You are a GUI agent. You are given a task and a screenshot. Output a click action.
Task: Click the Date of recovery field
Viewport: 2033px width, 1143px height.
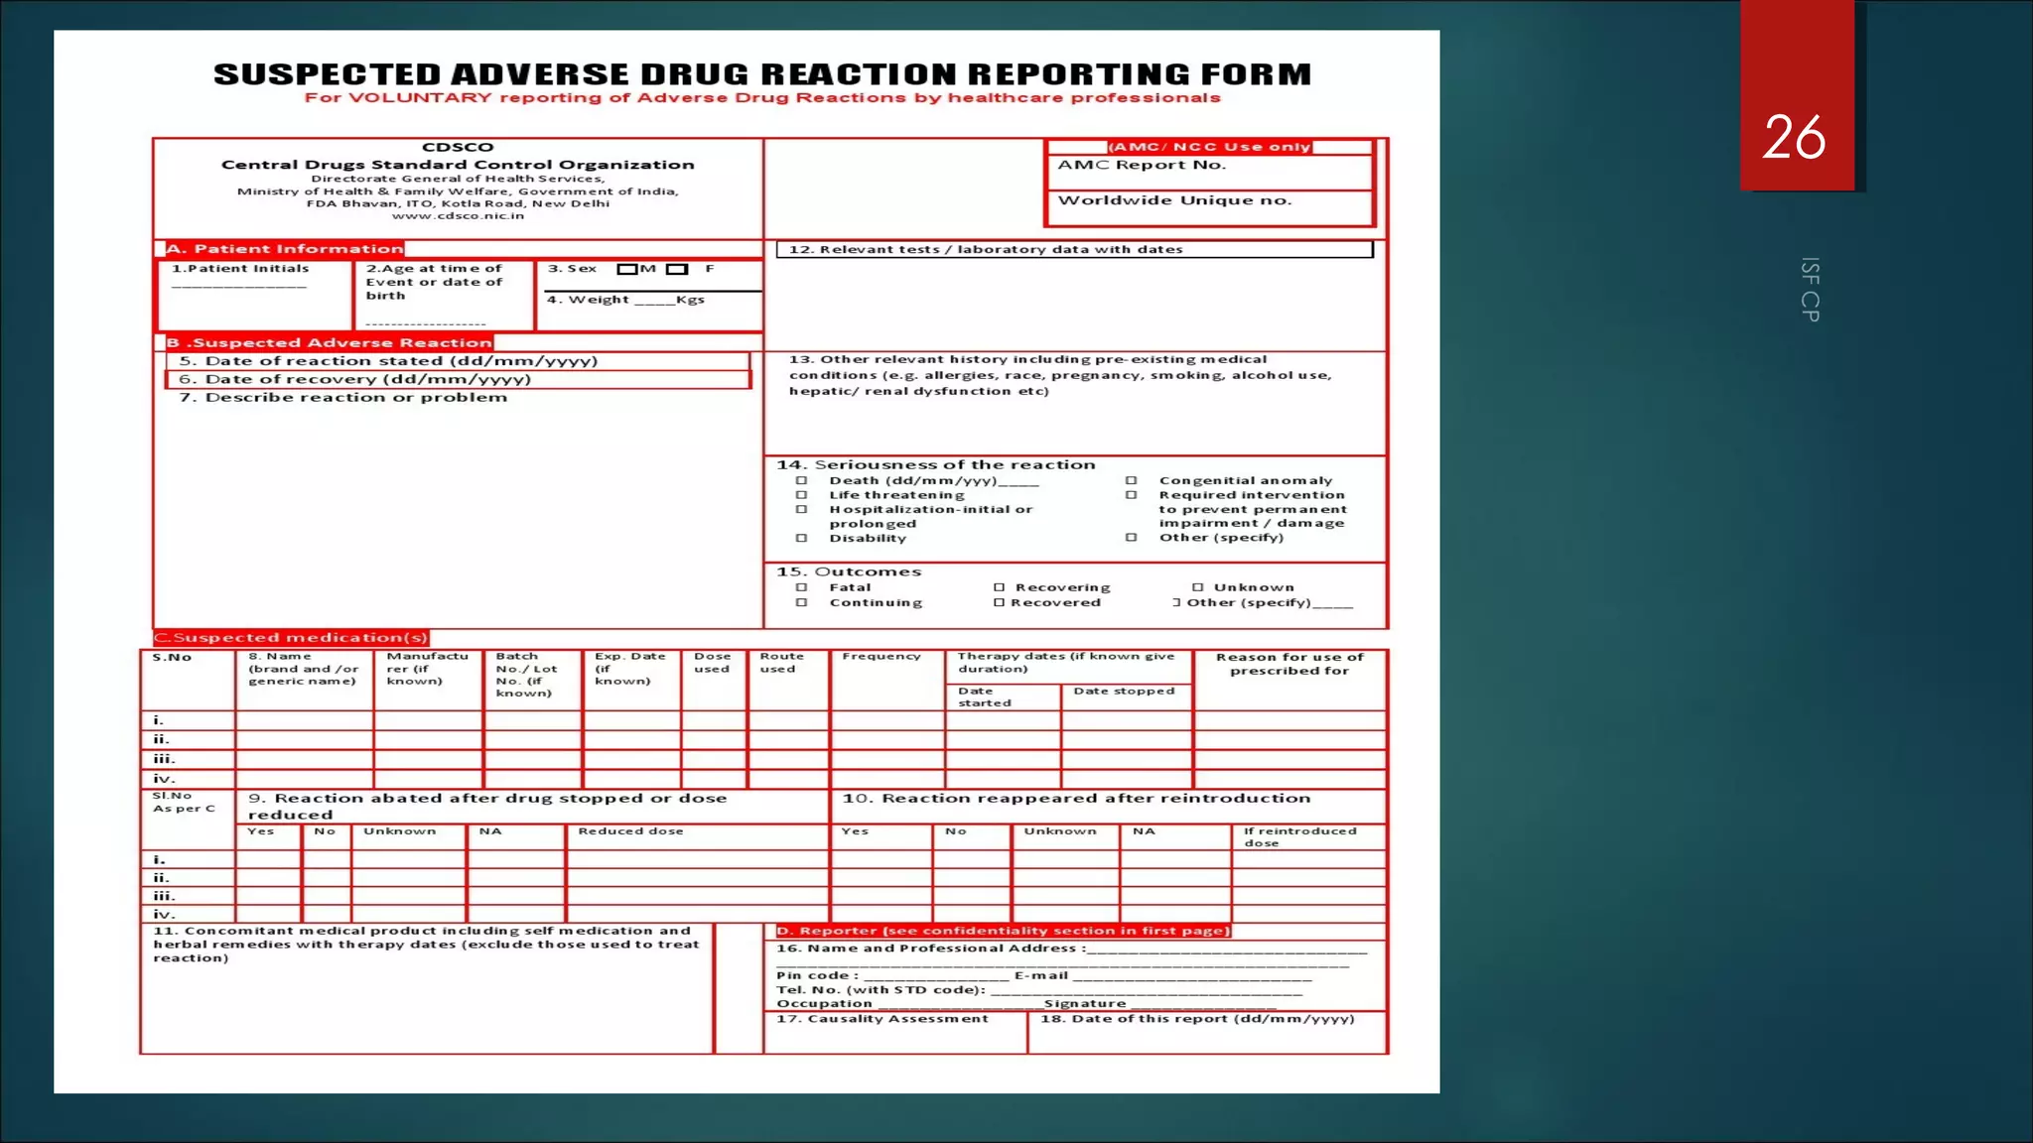(457, 380)
